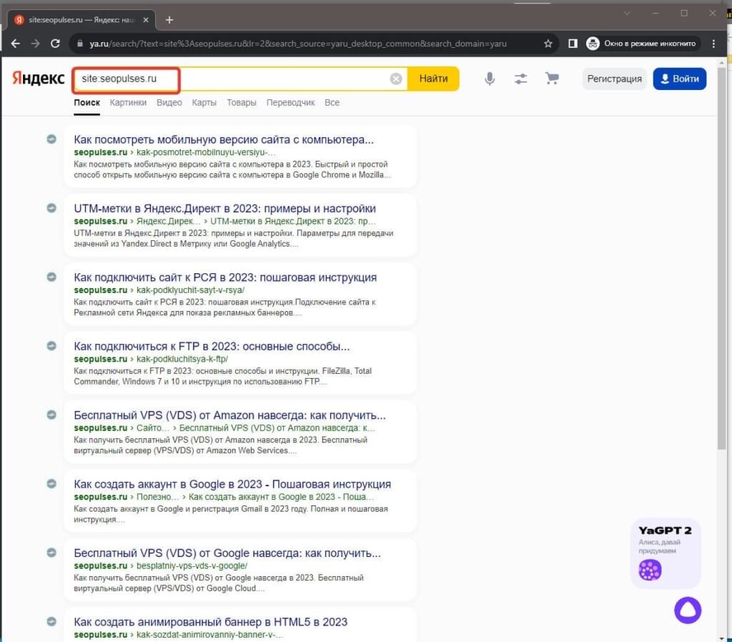Open Alice assistant round purple button
This screenshot has height=642, width=732.
tap(687, 611)
